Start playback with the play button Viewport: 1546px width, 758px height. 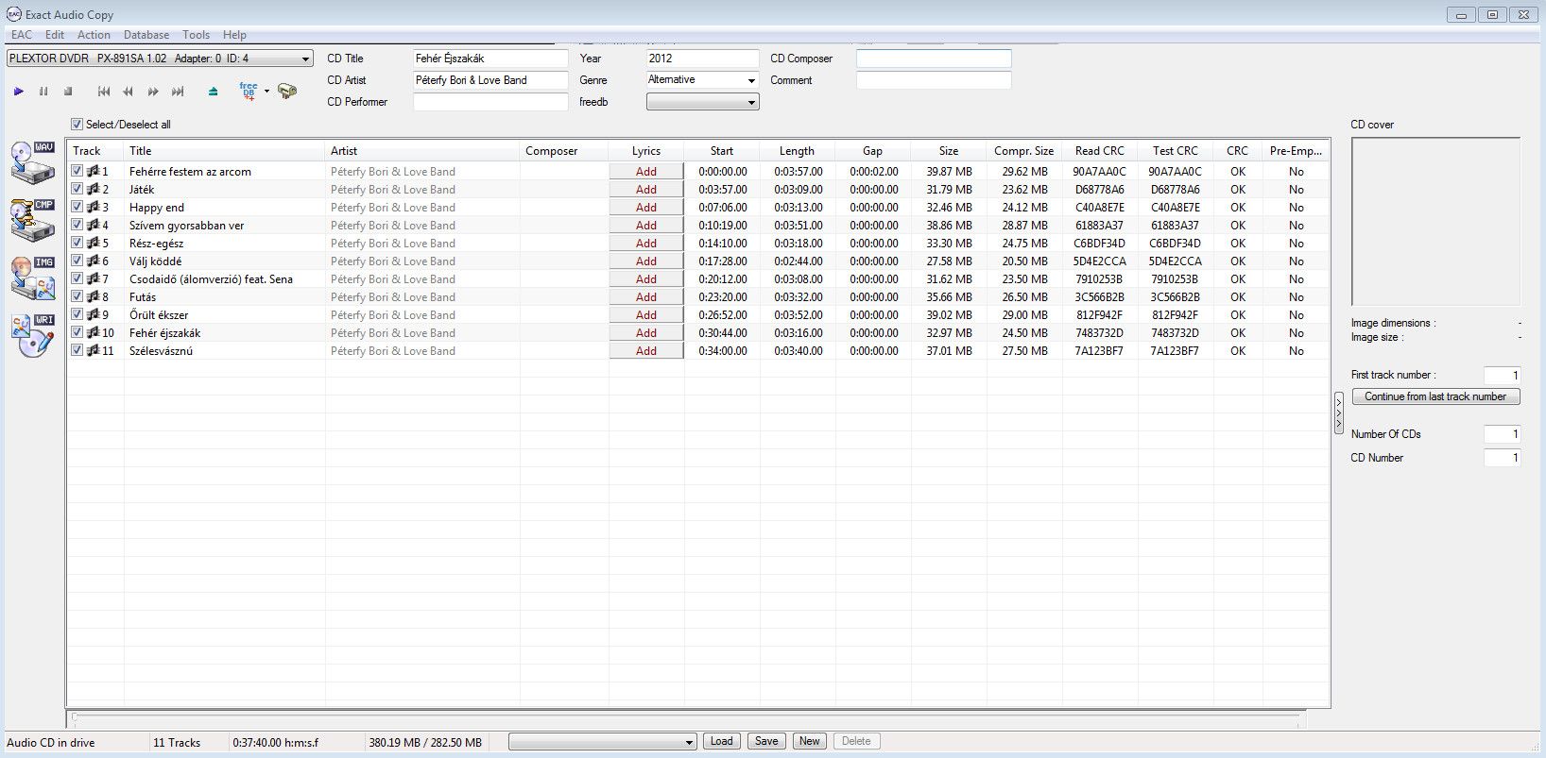click(19, 92)
